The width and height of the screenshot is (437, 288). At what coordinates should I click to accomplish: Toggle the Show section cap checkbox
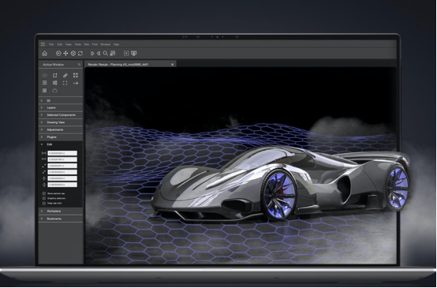[x=44, y=193]
